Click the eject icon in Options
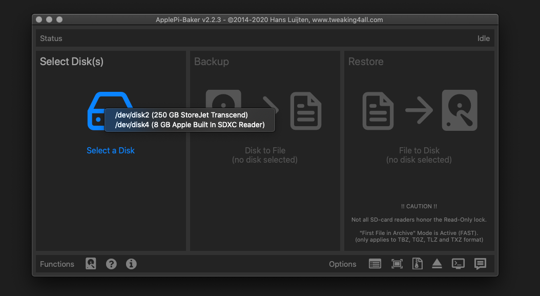Viewport: 540px width, 296px height. click(437, 264)
